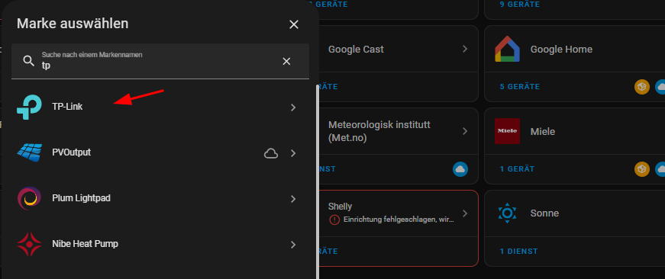Open the 1 GERÄT link under Miele
Screen dimensions: 665x279
pyautogui.click(x=517, y=169)
